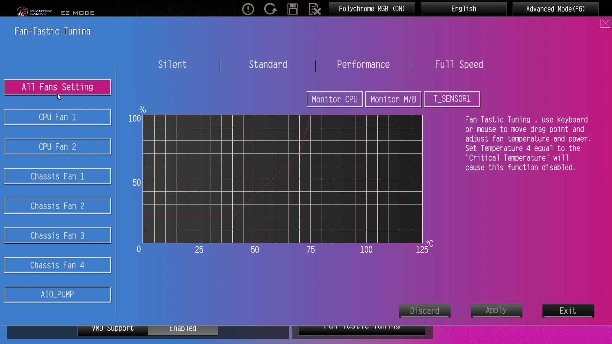
Task: Select T_SENSOR1 temperature source
Action: point(452,99)
